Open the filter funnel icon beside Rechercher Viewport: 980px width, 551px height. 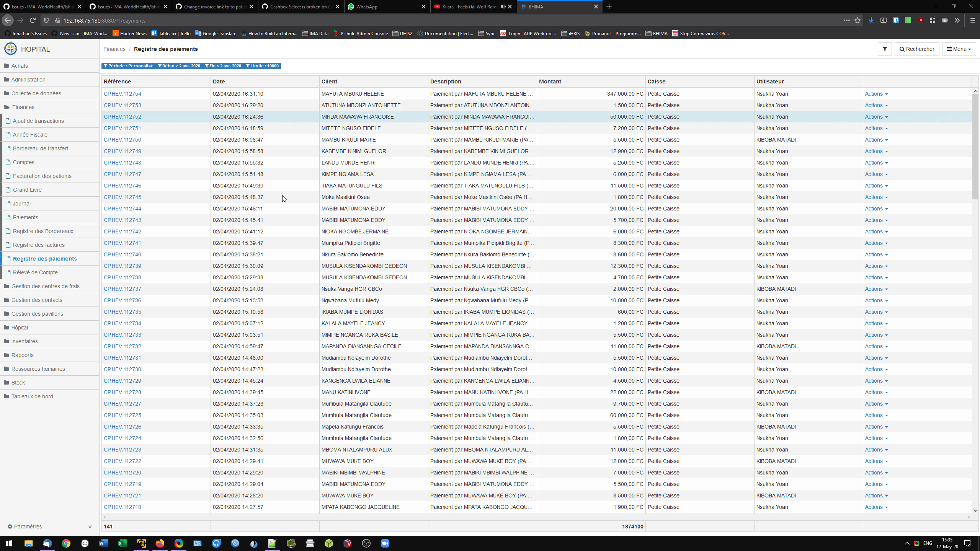(x=885, y=49)
